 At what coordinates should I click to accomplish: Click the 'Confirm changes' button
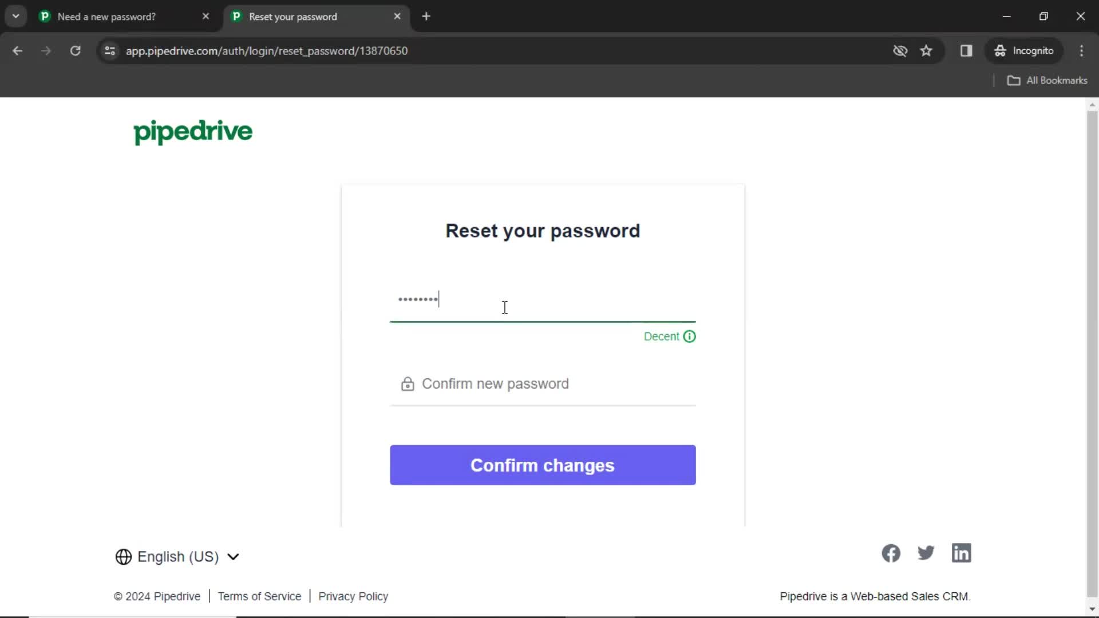[x=543, y=464]
